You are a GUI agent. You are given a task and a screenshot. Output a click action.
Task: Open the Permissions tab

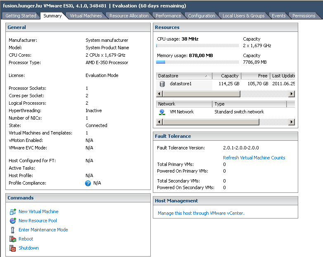click(x=304, y=16)
